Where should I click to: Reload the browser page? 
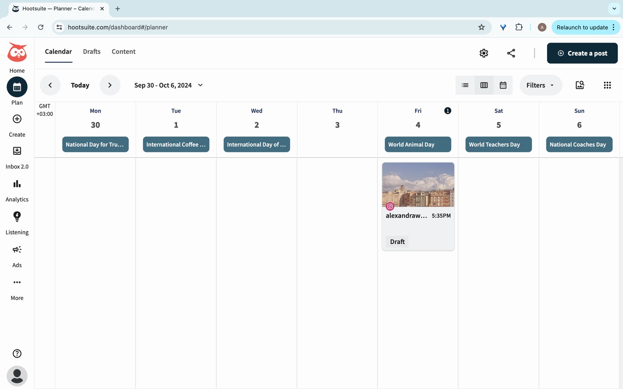41,27
